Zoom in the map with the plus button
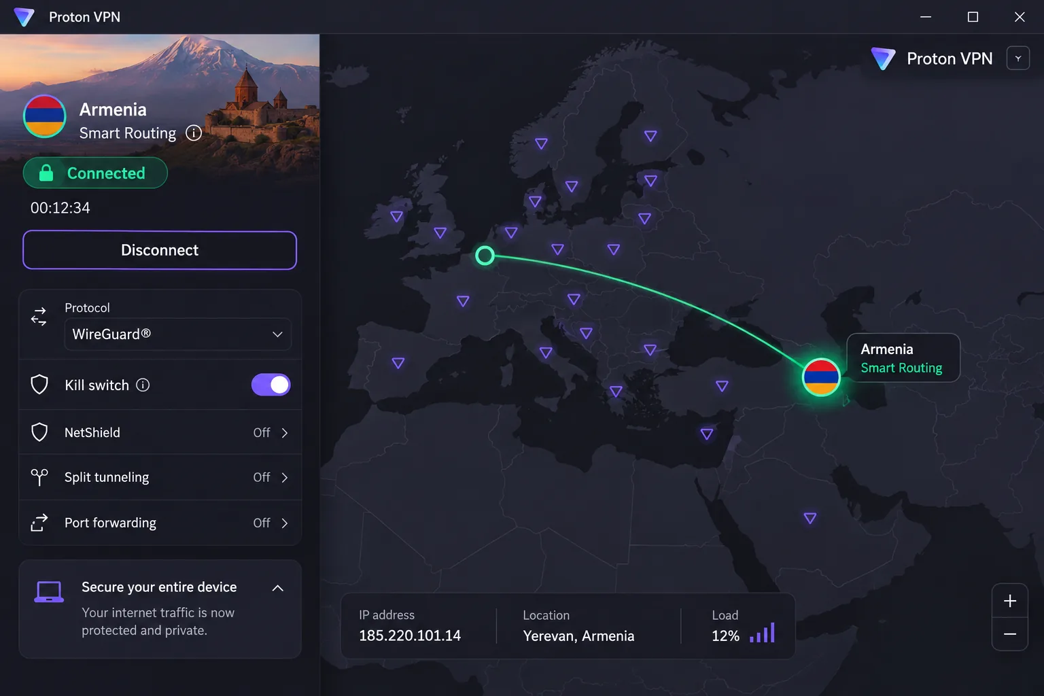 click(x=1010, y=601)
